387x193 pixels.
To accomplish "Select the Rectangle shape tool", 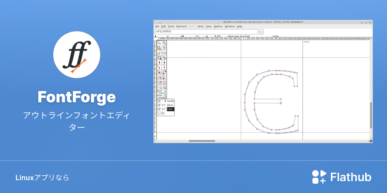I will tap(159, 87).
